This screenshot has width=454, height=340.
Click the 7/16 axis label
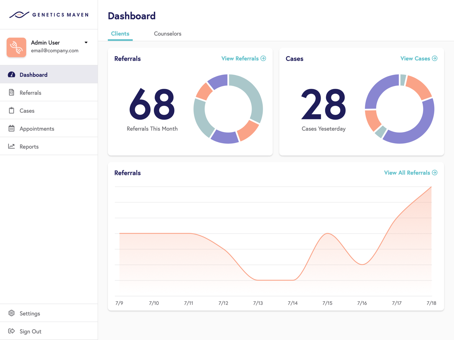click(x=362, y=303)
